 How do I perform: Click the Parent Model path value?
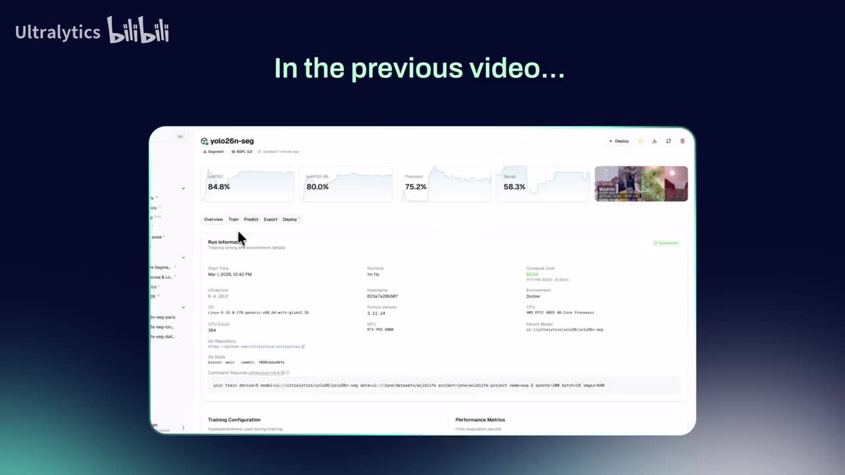564,329
